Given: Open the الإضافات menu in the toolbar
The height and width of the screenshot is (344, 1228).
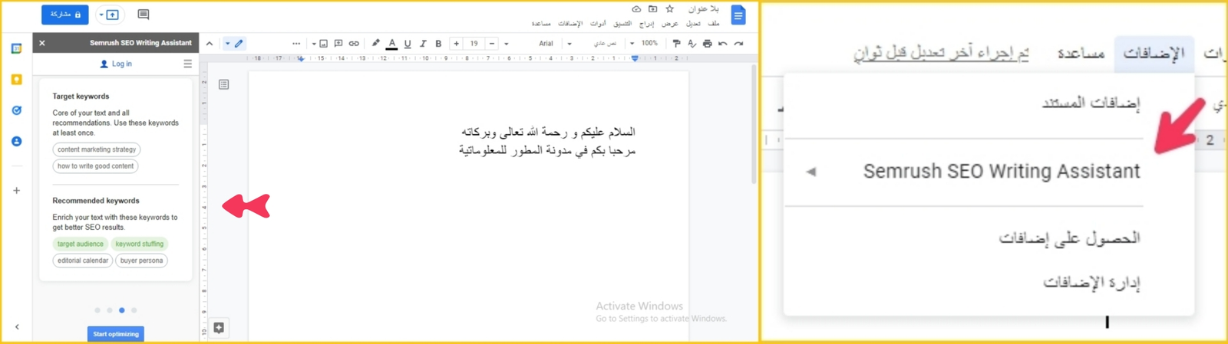Looking at the screenshot, I should point(570,24).
